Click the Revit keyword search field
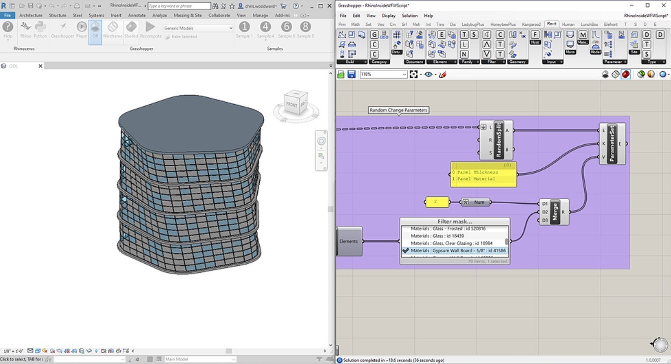 coord(179,6)
